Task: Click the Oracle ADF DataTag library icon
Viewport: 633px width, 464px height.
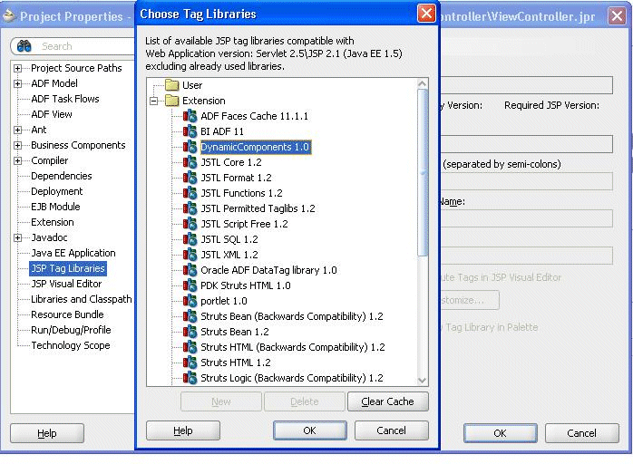Action: pos(190,270)
